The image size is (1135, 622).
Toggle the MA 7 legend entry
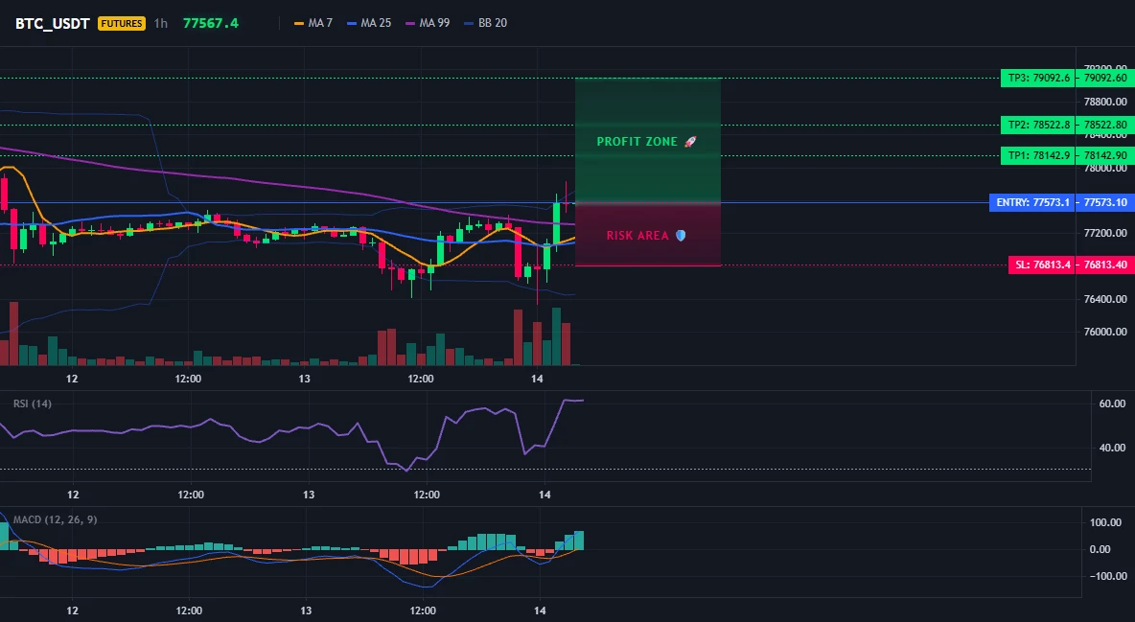click(313, 23)
